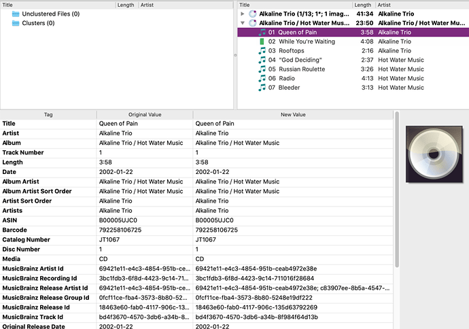Click the metadata table vertical scrollbar
469x329 pixels.
tap(397, 190)
